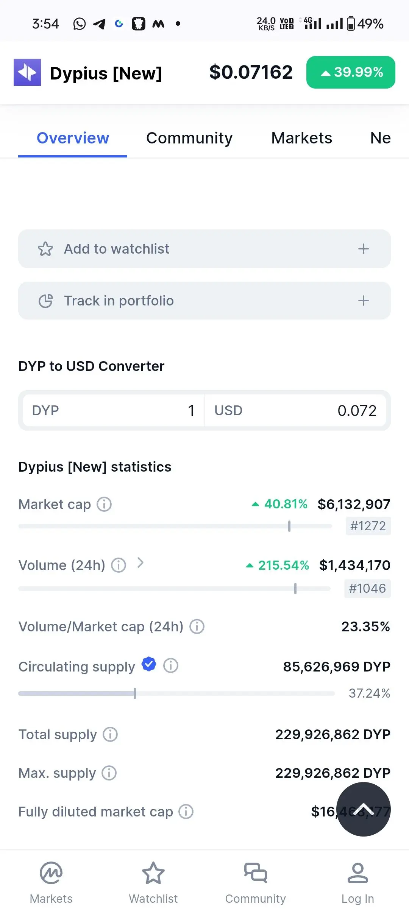Screen dimensions: 409x913
Task: Tap the 39.99% price change badge
Action: tap(351, 72)
